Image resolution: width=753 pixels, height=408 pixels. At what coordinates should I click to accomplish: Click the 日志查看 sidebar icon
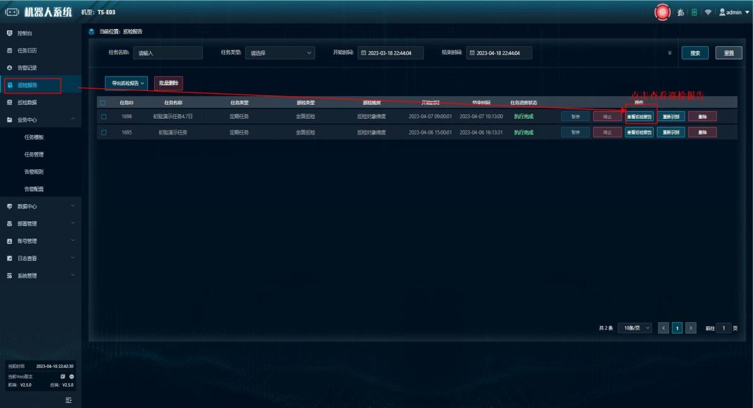pos(9,258)
